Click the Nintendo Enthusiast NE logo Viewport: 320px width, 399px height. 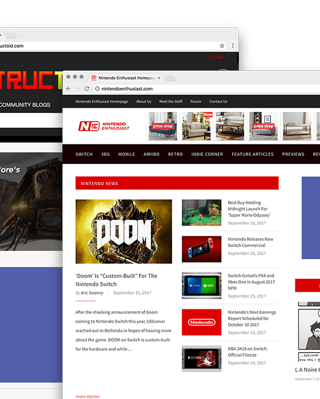pos(103,126)
